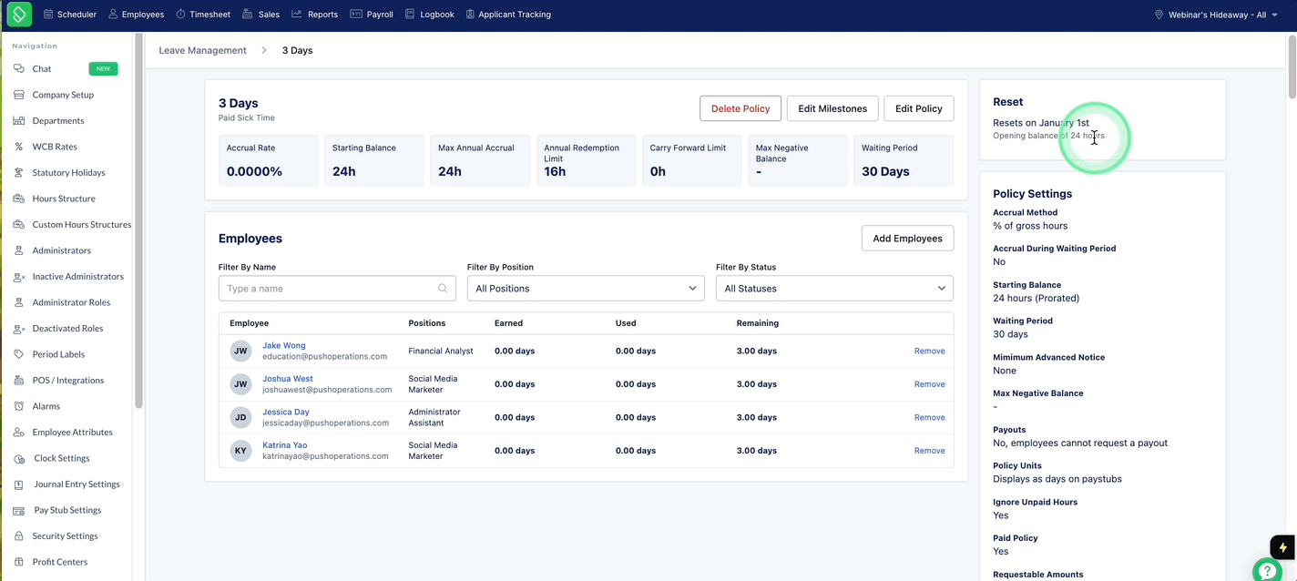The image size is (1297, 581).
Task: Click the Statutory Holidays sidebar icon
Action: point(19,173)
